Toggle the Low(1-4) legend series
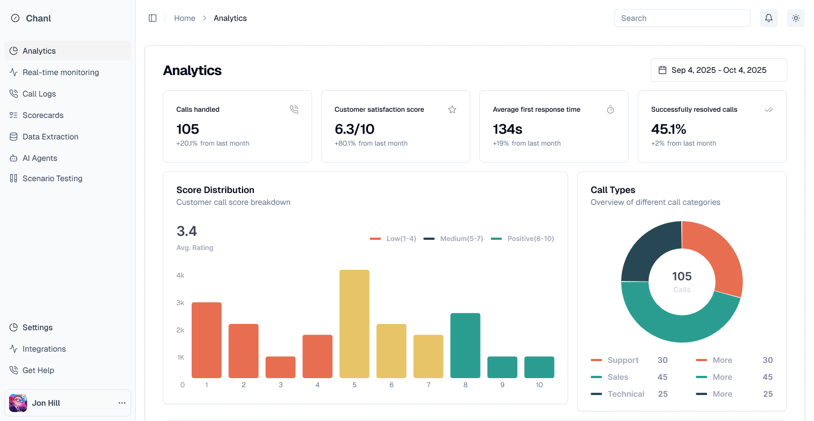 coord(393,239)
